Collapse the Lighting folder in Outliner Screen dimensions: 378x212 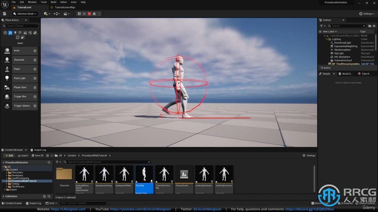pyautogui.click(x=327, y=39)
